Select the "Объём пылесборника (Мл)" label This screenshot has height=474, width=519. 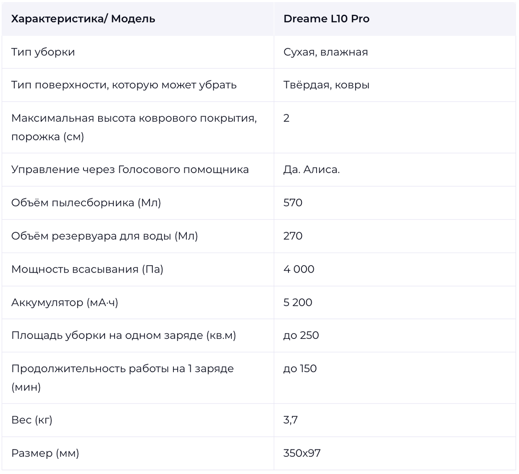pyautogui.click(x=86, y=203)
